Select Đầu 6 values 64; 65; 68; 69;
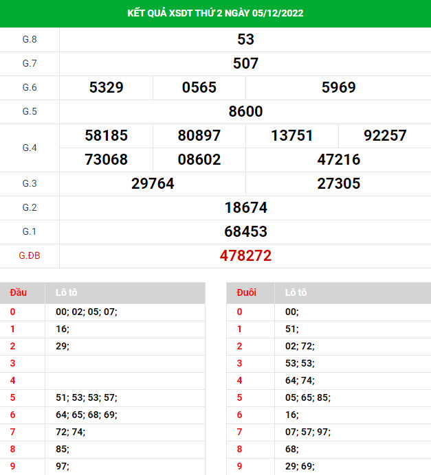 click(x=87, y=415)
